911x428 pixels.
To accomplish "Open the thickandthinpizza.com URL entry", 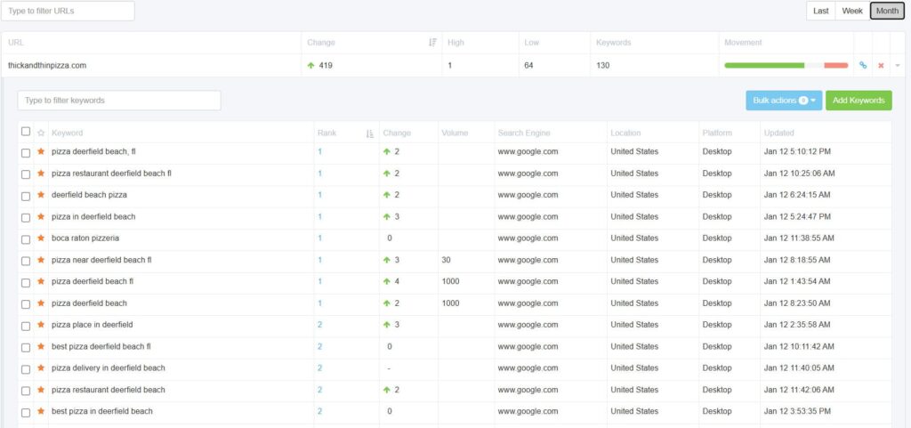I will (47, 66).
